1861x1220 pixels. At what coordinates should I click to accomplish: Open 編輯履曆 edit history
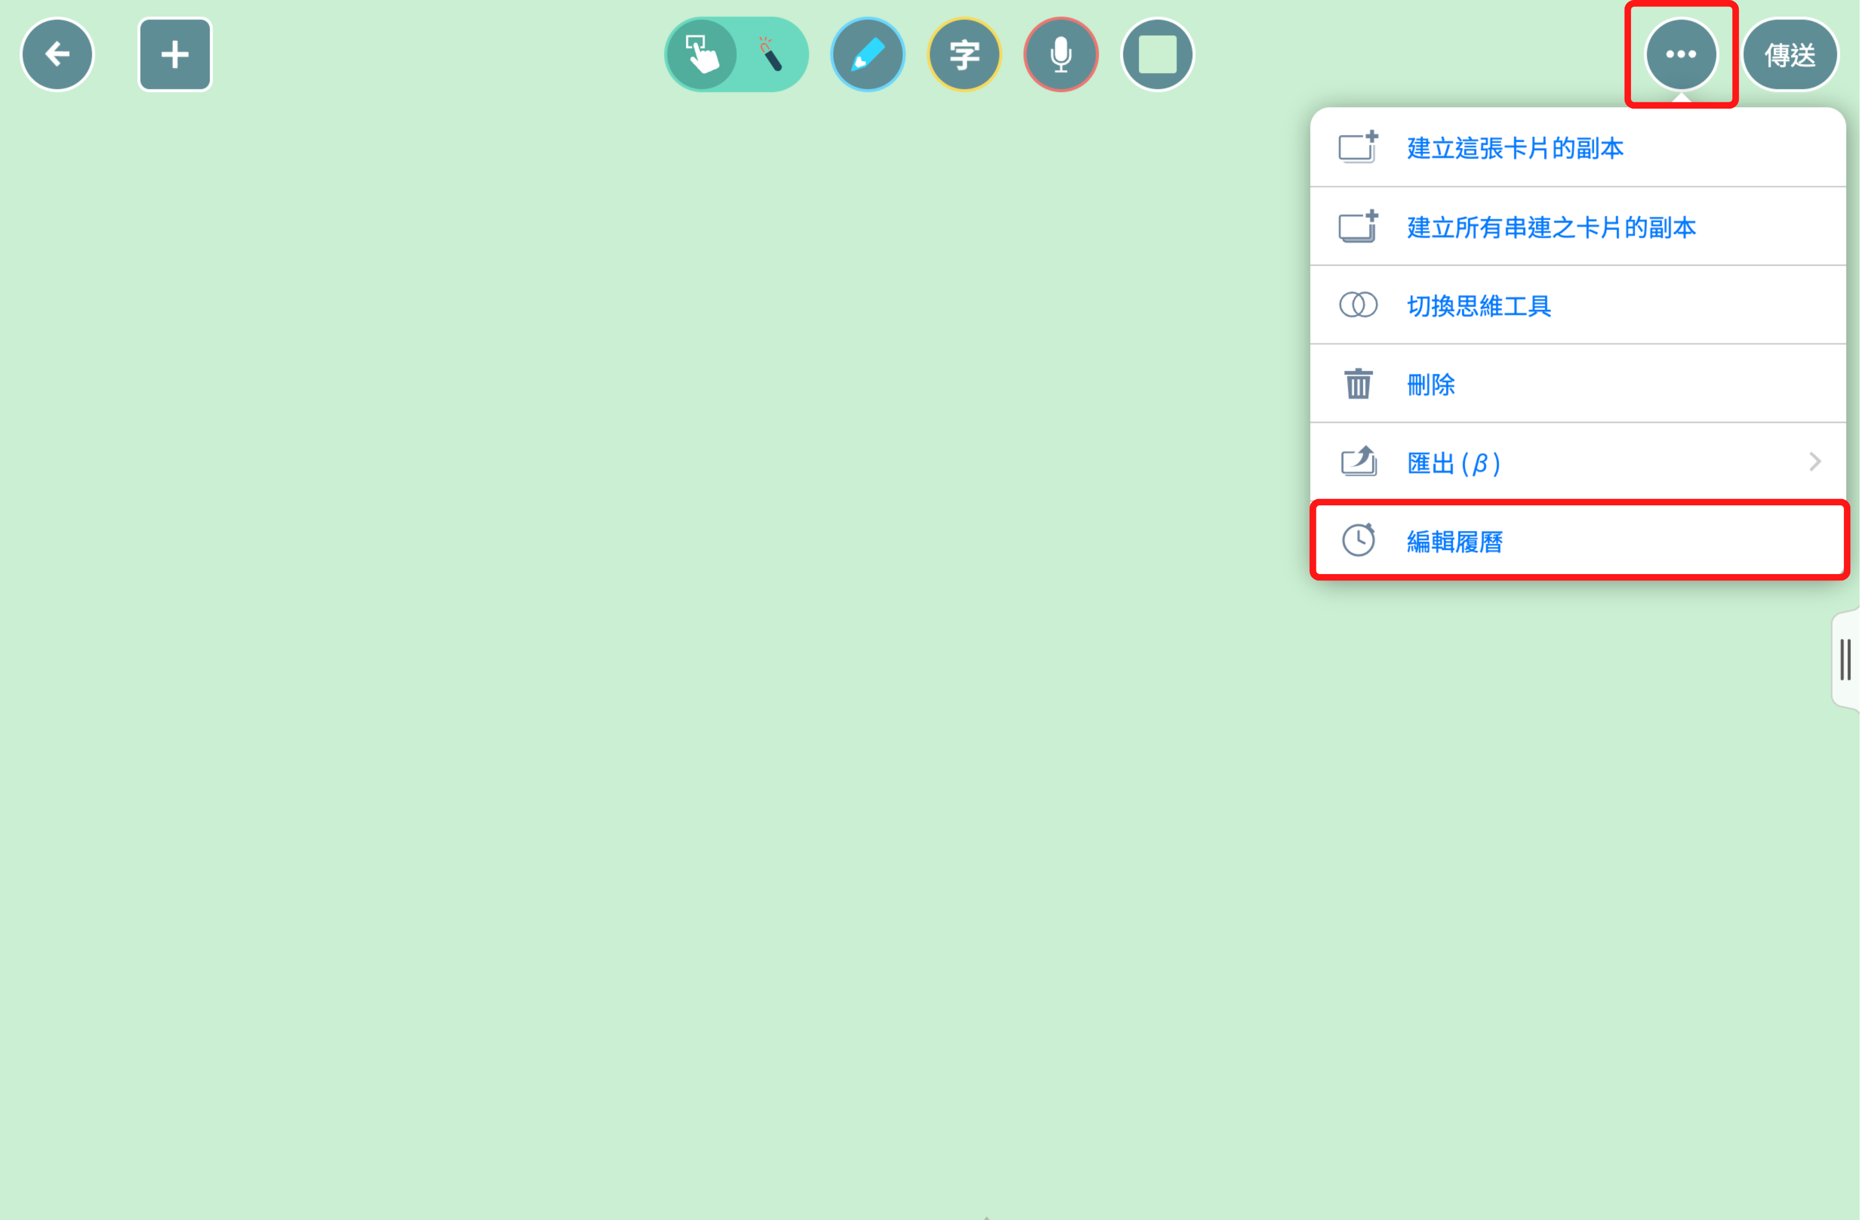coord(1454,541)
